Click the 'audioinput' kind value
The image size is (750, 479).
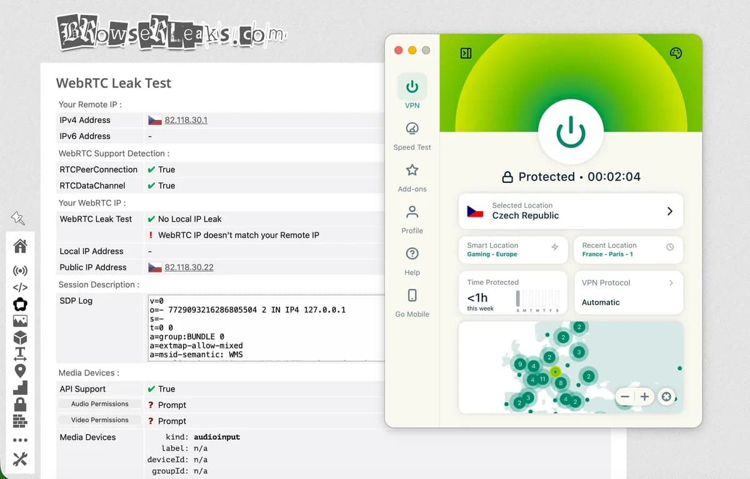click(x=217, y=437)
